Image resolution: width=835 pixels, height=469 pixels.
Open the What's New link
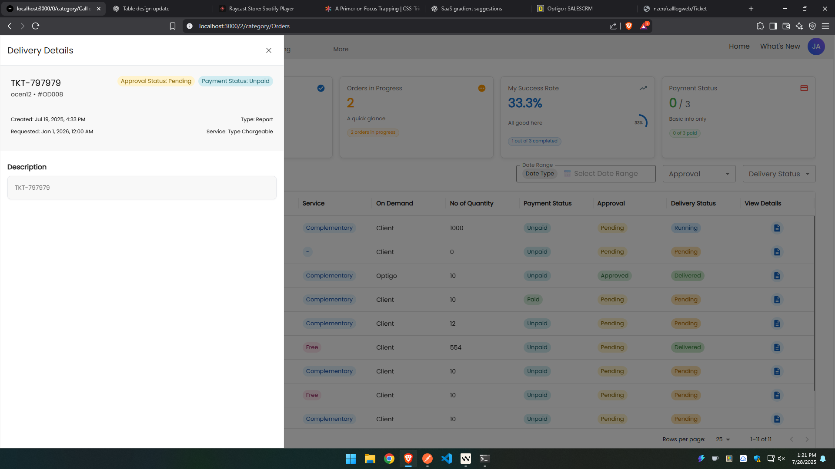coord(780,46)
